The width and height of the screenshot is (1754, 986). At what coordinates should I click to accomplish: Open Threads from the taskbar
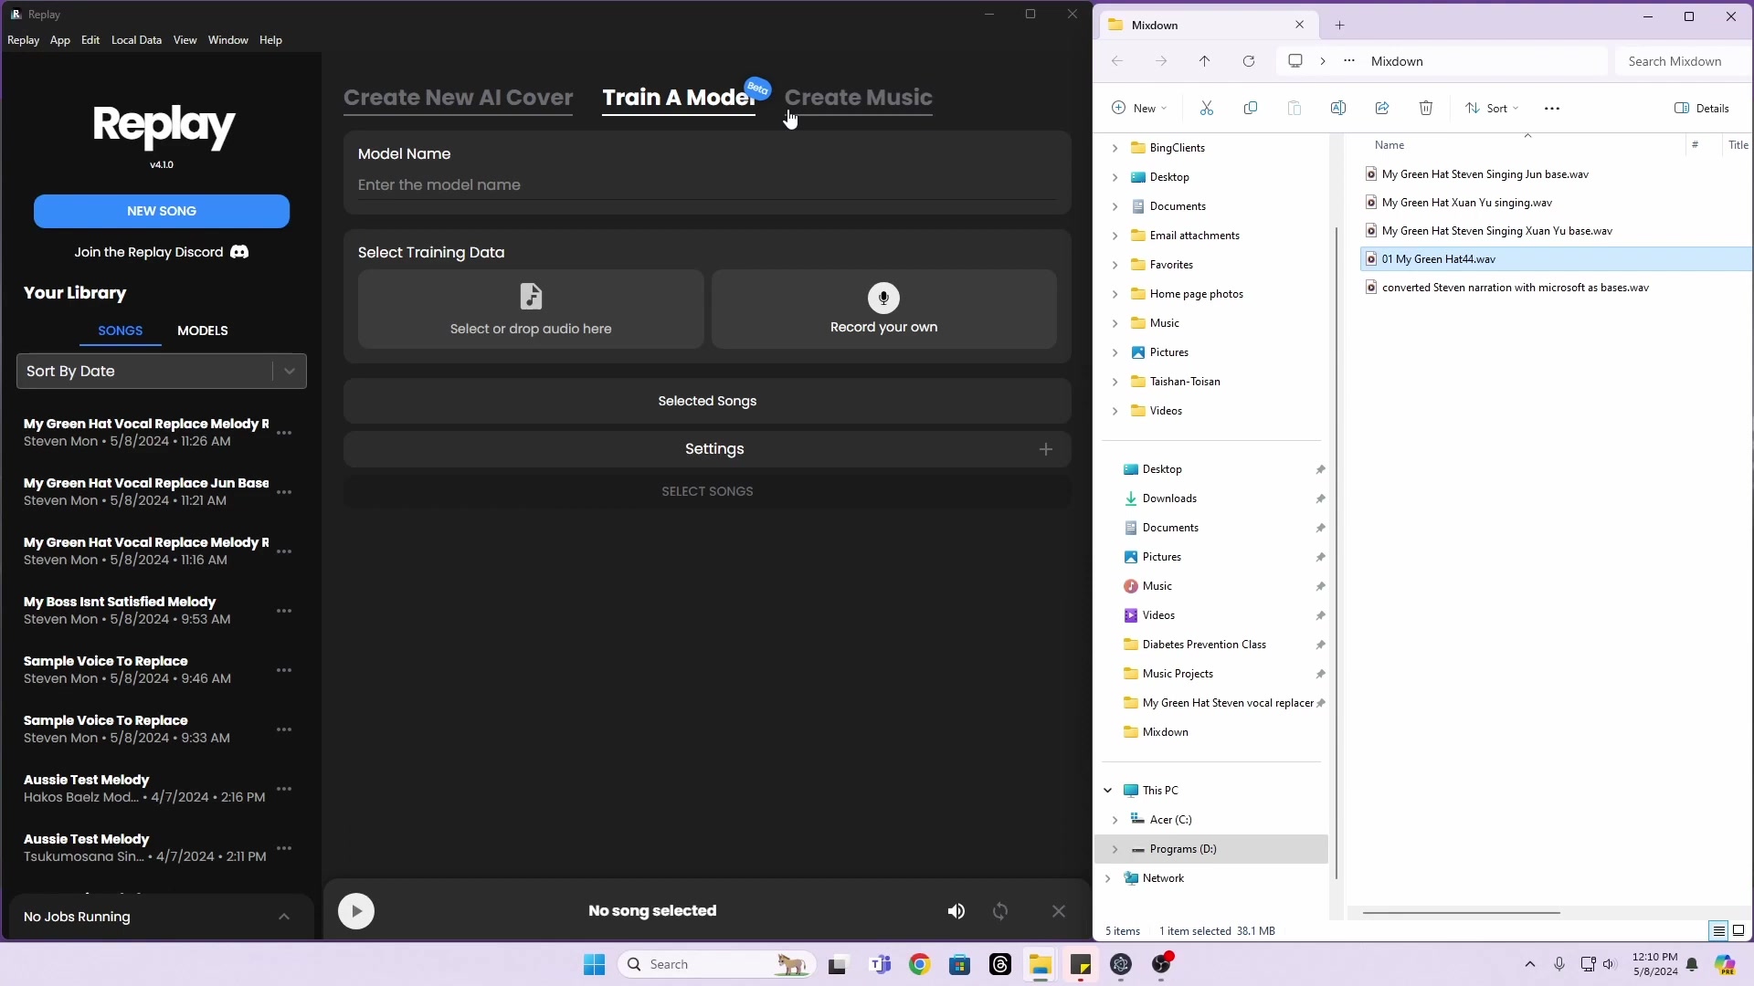tap(1000, 964)
